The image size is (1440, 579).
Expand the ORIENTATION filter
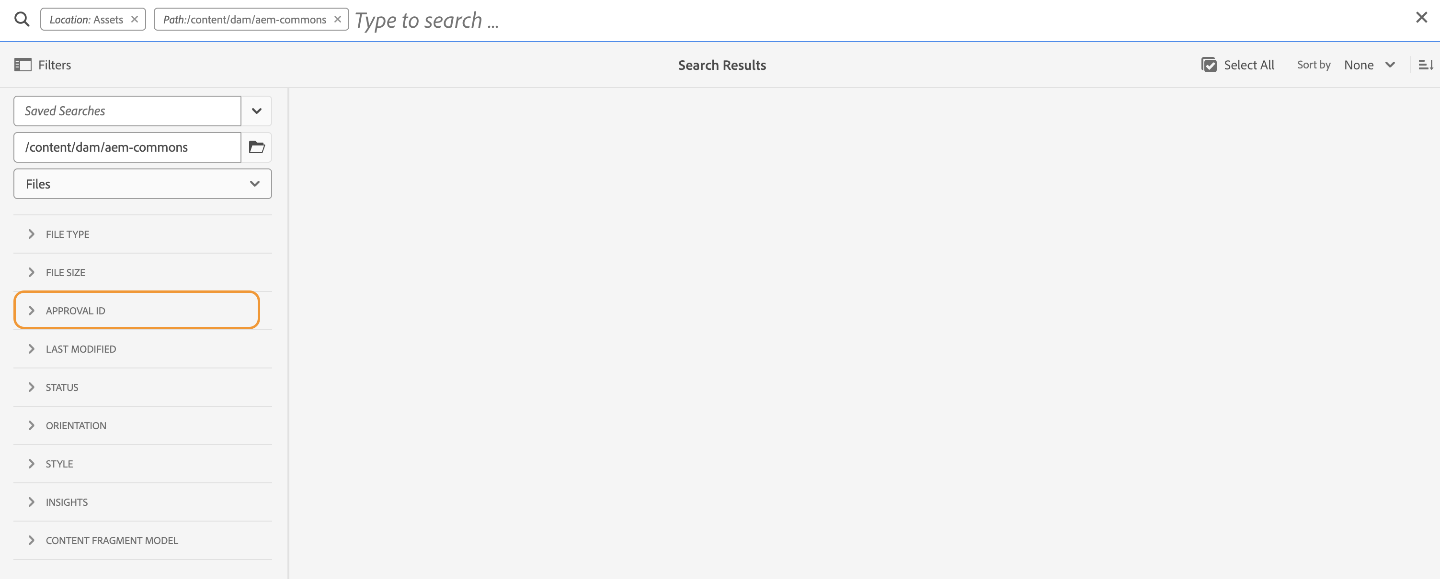coord(143,425)
